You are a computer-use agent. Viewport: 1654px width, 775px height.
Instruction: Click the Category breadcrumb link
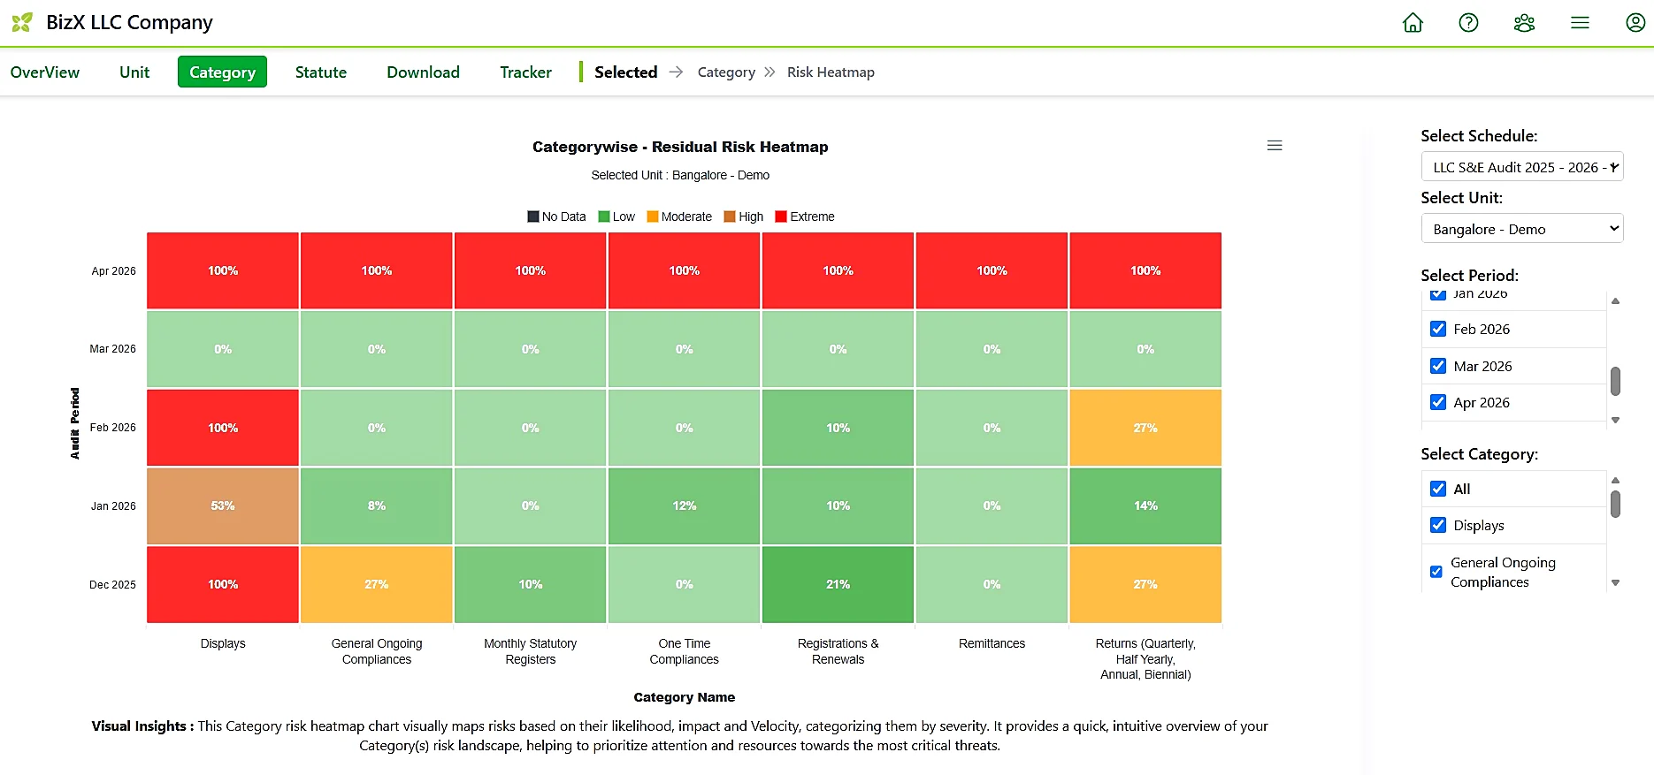point(726,72)
